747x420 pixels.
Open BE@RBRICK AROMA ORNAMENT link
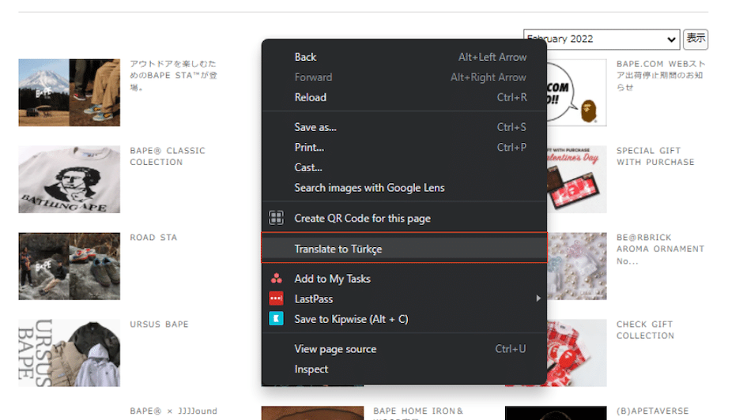660,249
